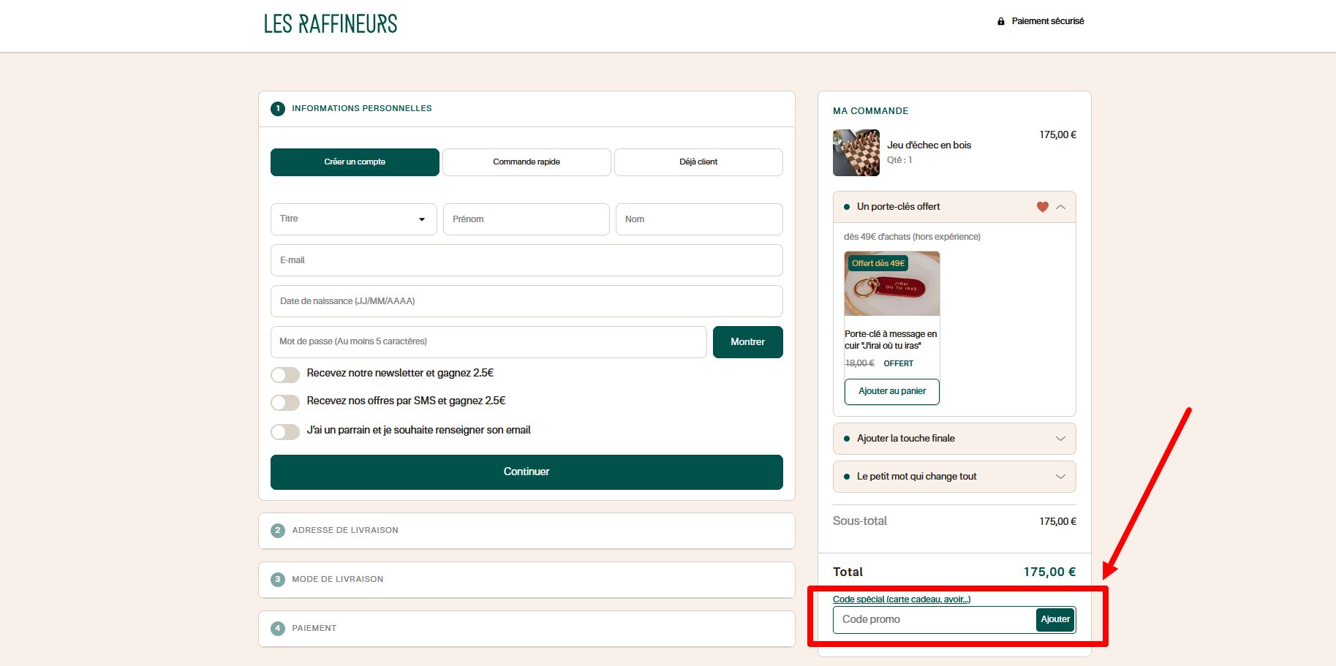
Task: Click the Continuer button
Action: tap(527, 472)
